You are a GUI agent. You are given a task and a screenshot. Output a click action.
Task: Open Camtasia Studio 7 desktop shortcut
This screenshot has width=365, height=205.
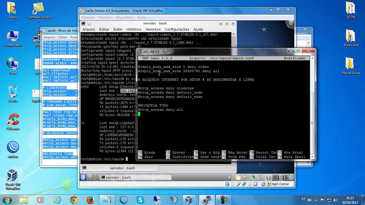(39, 13)
